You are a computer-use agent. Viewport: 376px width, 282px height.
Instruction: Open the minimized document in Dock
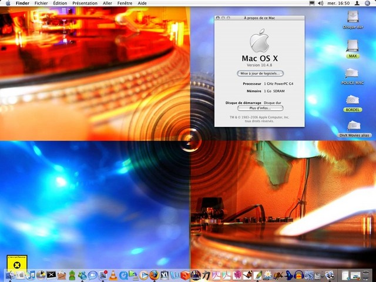click(345, 275)
